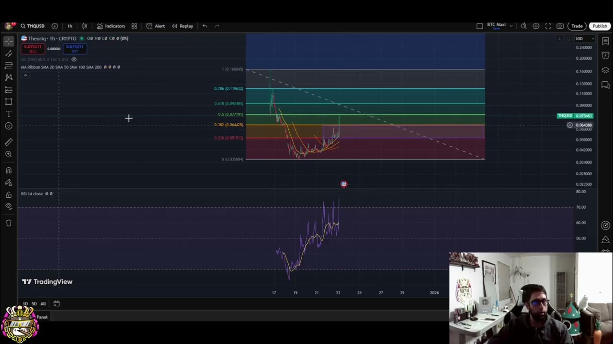
Task: Select the Text annotation tool
Action: click(x=9, y=114)
